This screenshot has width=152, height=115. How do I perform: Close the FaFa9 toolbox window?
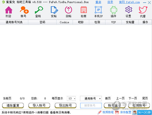click(x=149, y=2)
